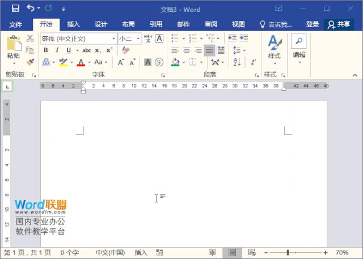
Task: Click the Increase Indent icon
Action: pos(243,38)
